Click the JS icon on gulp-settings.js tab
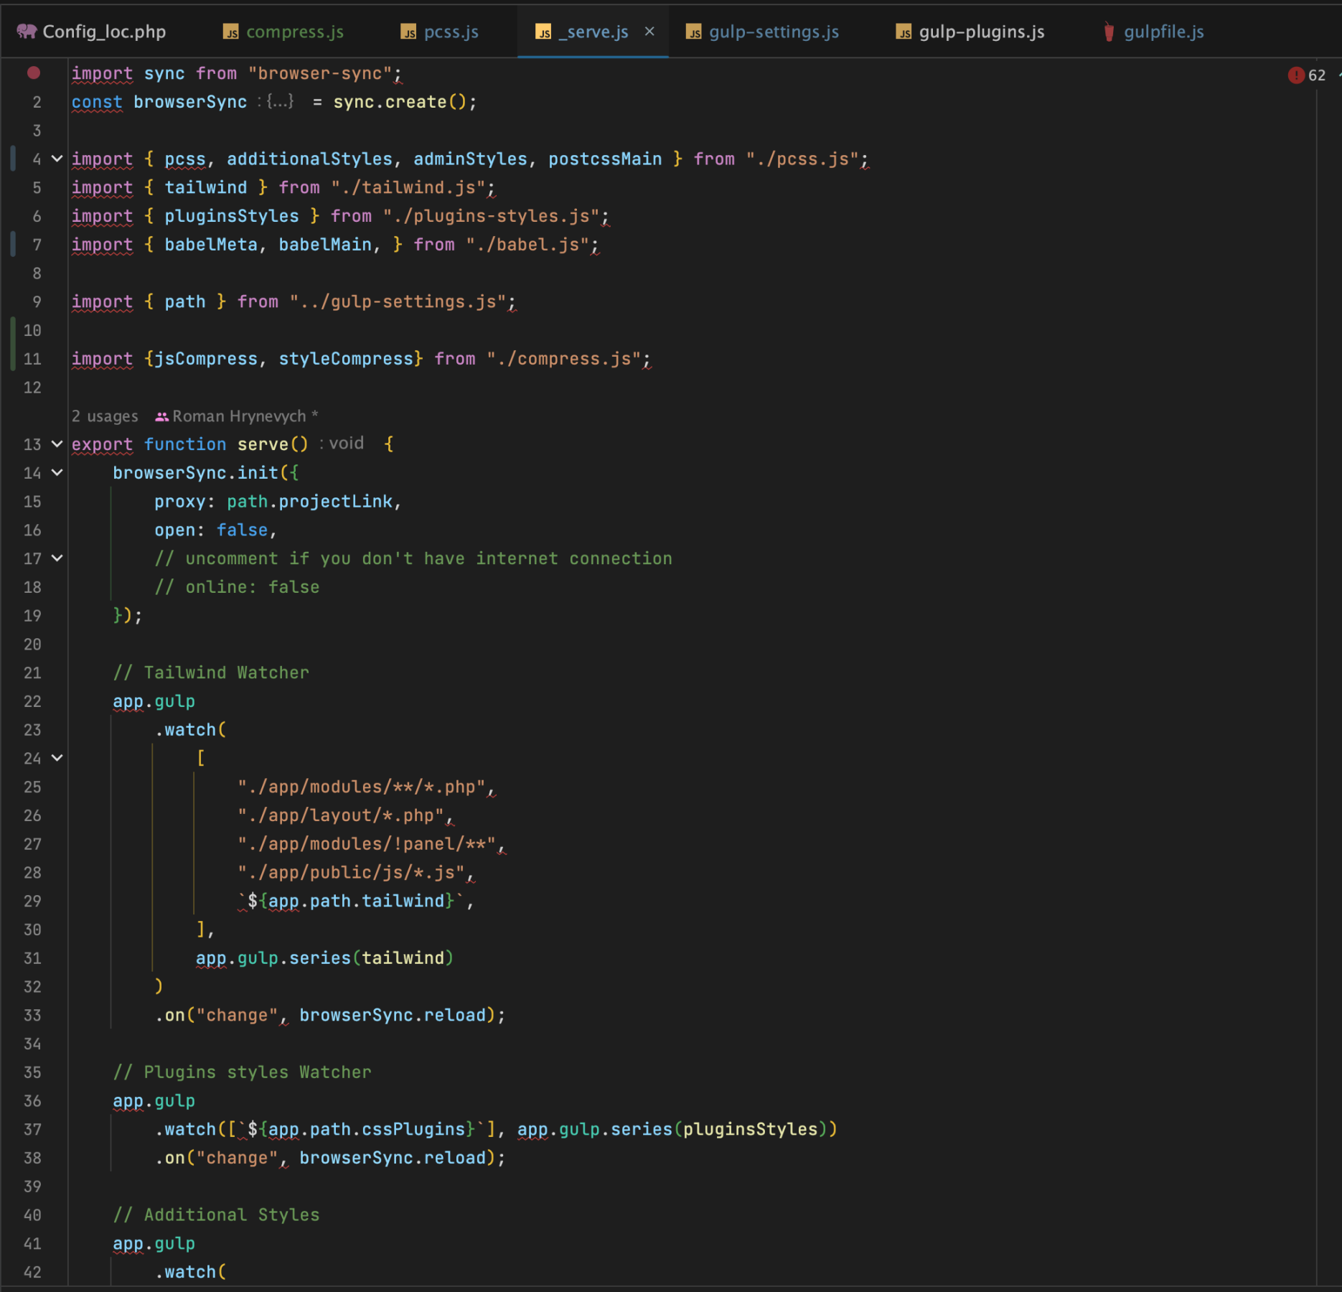 [694, 32]
